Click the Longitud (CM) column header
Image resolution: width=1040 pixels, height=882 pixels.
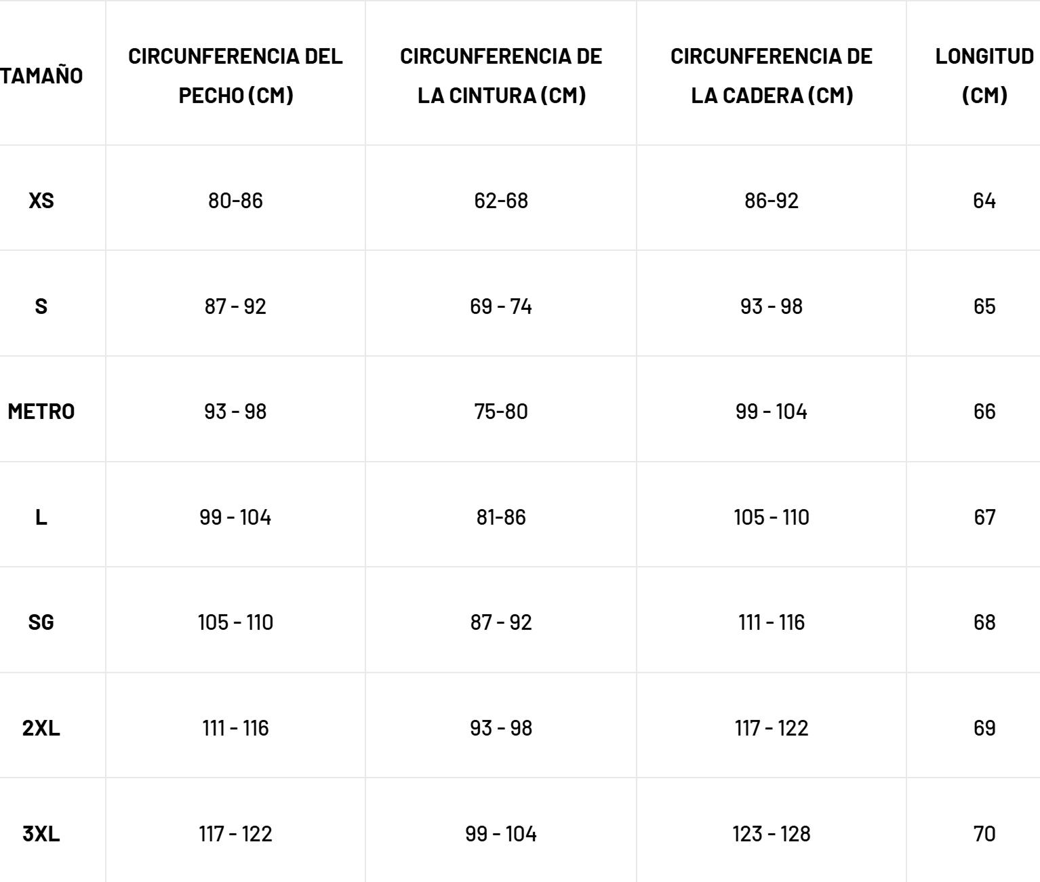point(984,75)
